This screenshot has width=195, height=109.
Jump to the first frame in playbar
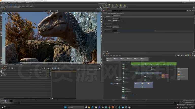pos(2,101)
